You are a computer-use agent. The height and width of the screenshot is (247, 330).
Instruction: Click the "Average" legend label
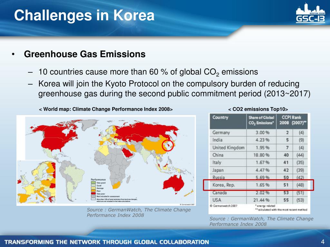[x=100, y=188]
